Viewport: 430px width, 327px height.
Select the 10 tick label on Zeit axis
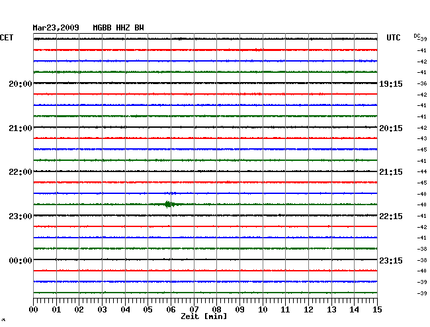(x=263, y=309)
